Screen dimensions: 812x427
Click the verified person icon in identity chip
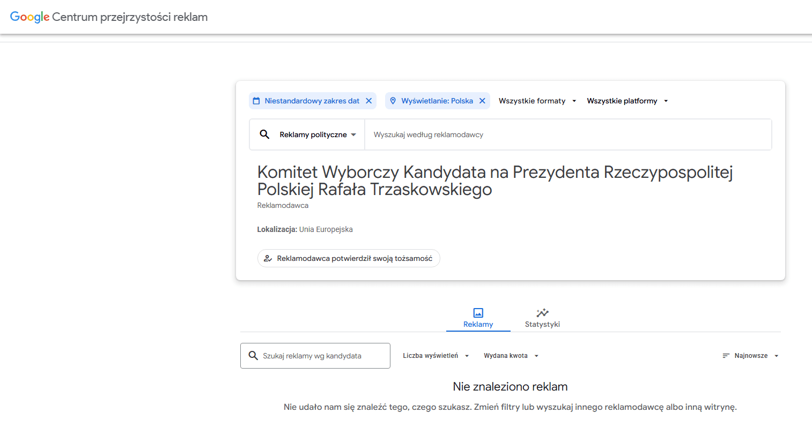point(268,258)
